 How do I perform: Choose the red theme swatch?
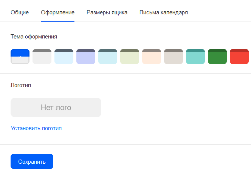pyautogui.click(x=239, y=57)
